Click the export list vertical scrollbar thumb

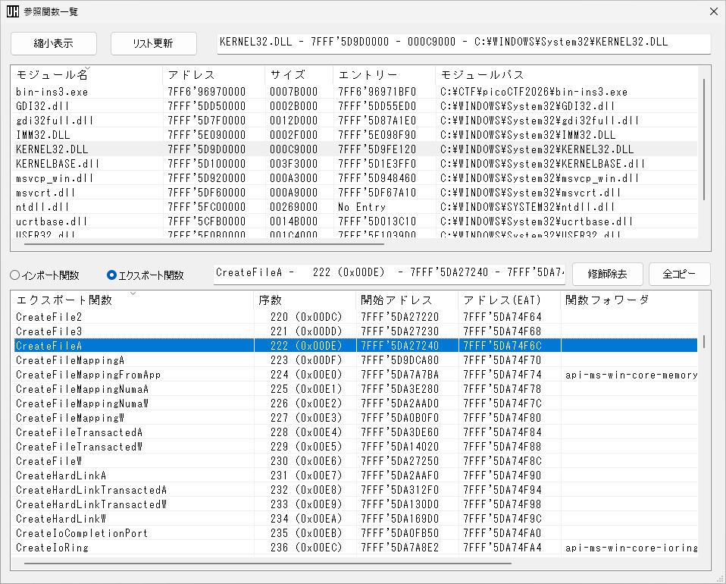705,342
